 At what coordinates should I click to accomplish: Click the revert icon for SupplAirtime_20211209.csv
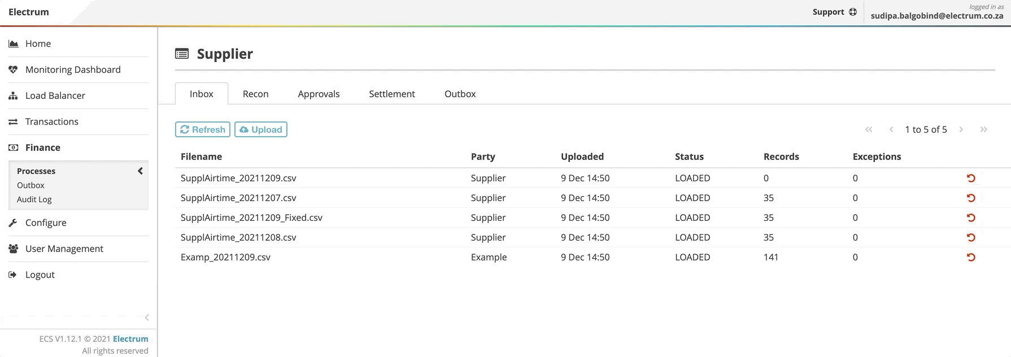click(971, 178)
